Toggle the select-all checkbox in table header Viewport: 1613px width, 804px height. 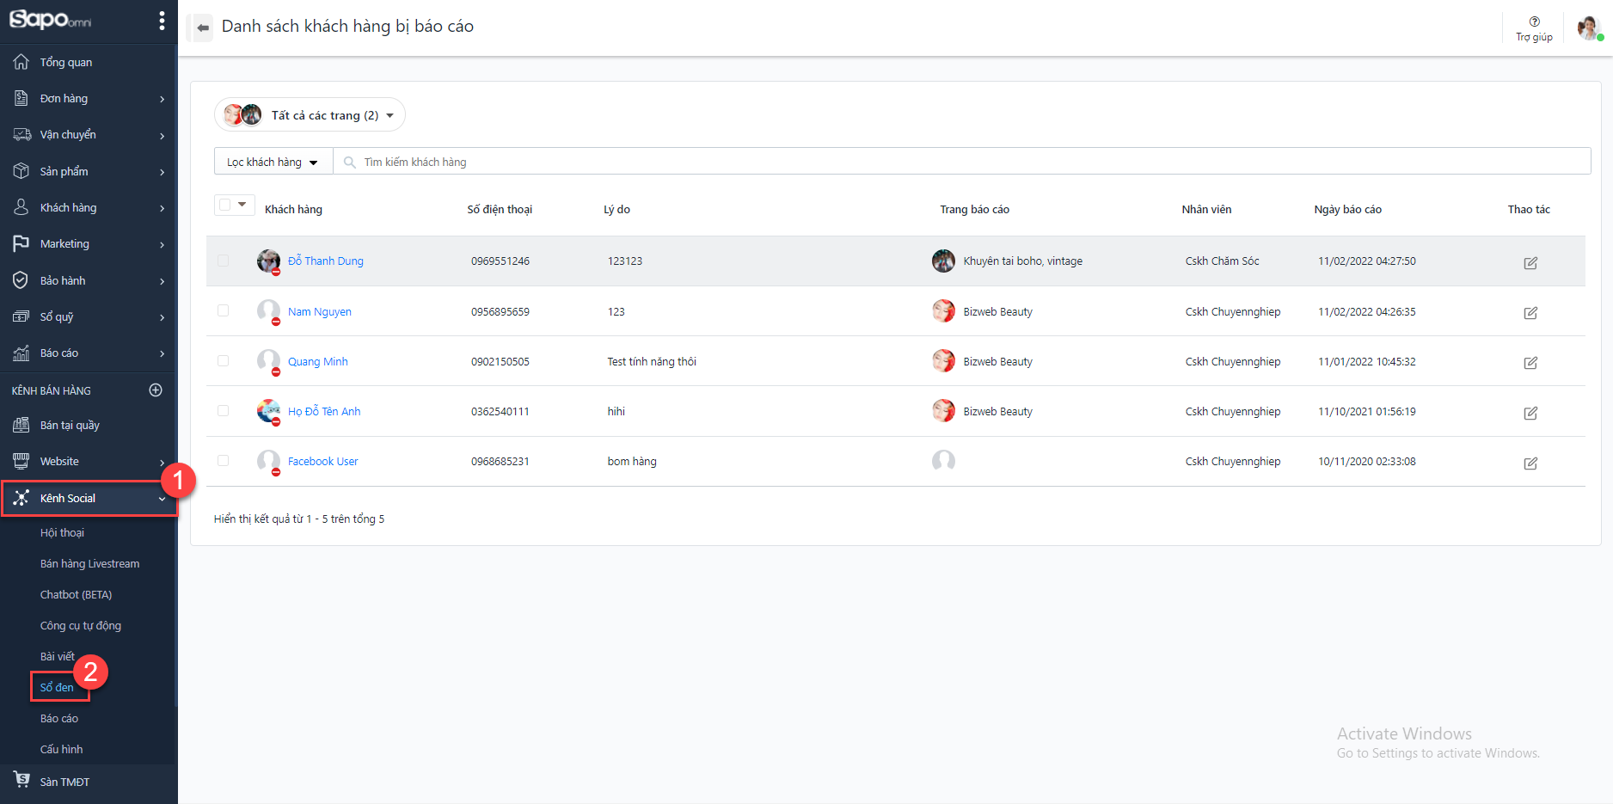[225, 205]
